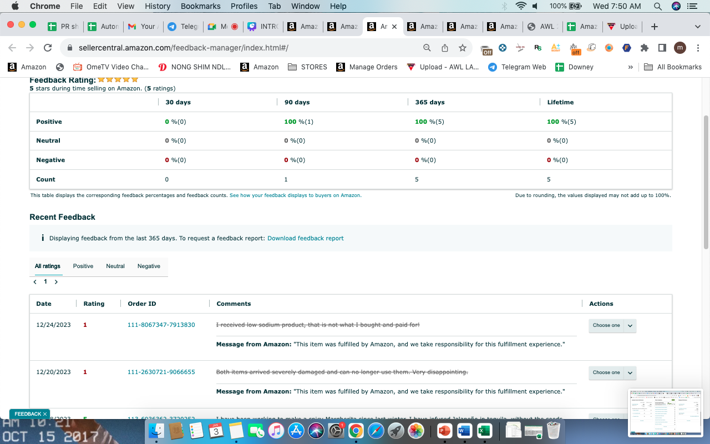This screenshot has width=710, height=444.
Task: Open Microsoft Word from the Dock
Action: (x=464, y=430)
